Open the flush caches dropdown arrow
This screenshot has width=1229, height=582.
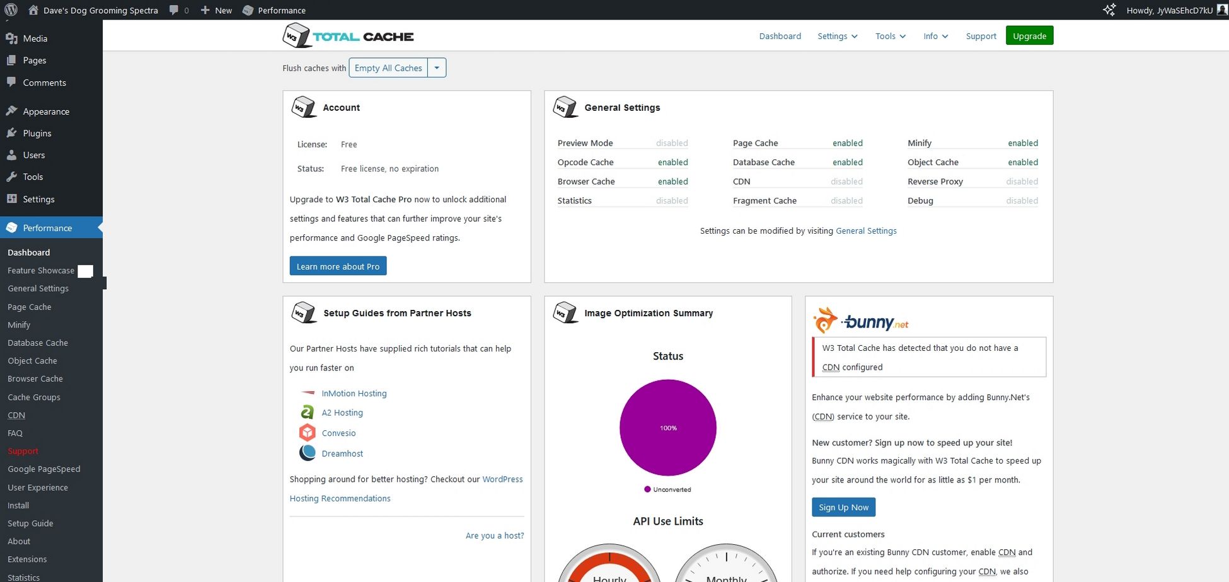[437, 68]
